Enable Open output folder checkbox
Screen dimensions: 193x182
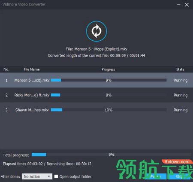pyautogui.click(x=56, y=176)
